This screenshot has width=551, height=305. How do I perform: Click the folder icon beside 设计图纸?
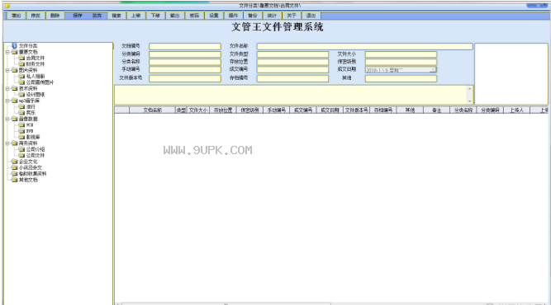(x=21, y=94)
